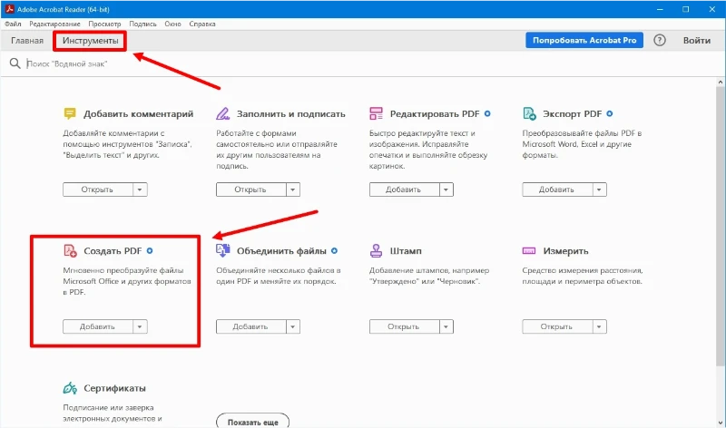Image resolution: width=726 pixels, height=428 pixels.
Task: Click the Создать PDF heading text
Action: [x=113, y=251]
